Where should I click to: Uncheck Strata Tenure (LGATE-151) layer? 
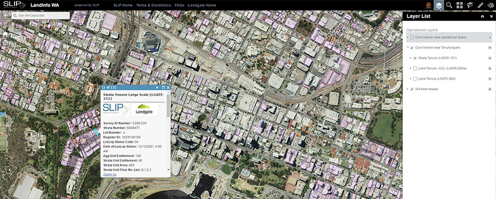415,58
